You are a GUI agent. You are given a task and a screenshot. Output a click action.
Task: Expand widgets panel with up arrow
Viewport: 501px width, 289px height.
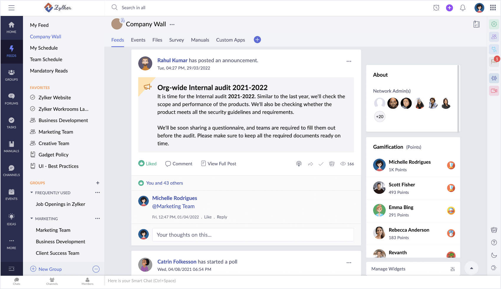[472, 268]
